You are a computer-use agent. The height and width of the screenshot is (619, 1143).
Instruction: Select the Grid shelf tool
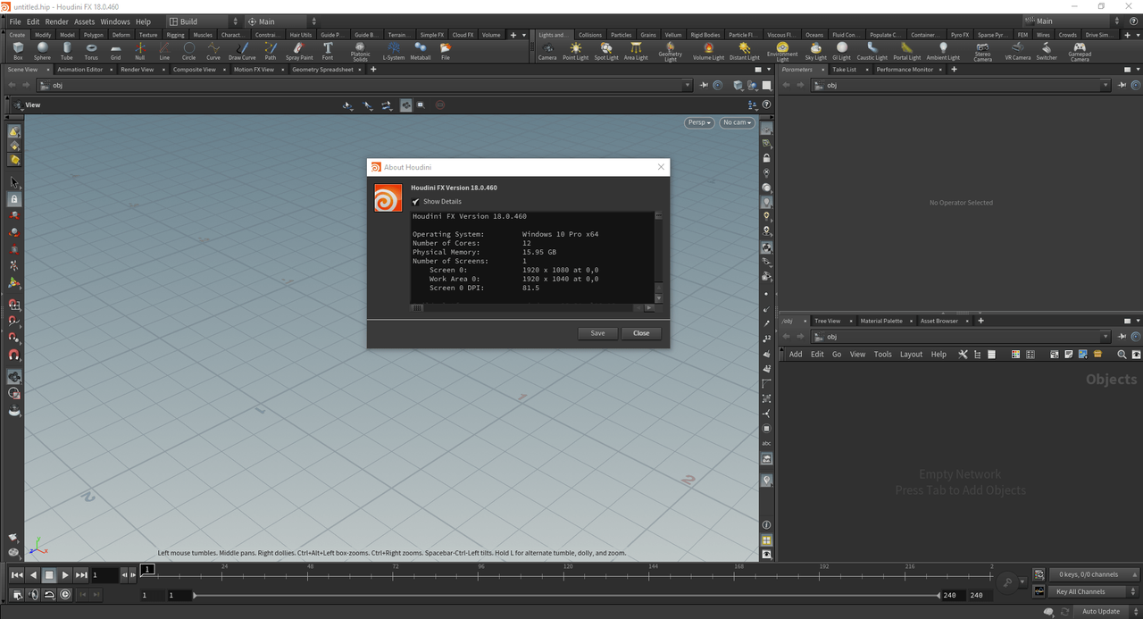[115, 51]
